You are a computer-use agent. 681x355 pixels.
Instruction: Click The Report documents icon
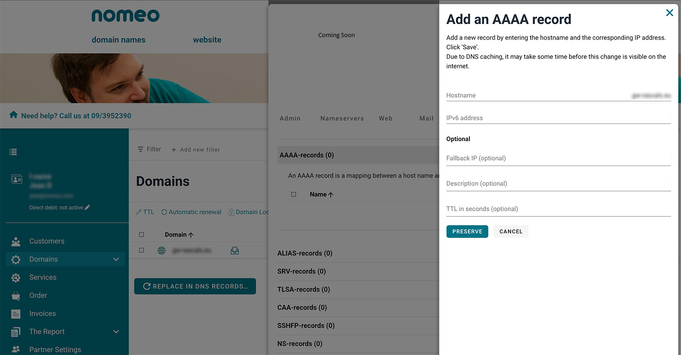pos(16,332)
